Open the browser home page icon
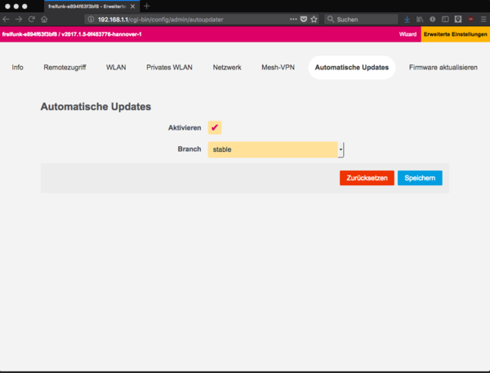Image resolution: width=490 pixels, height=373 pixels. (44, 20)
